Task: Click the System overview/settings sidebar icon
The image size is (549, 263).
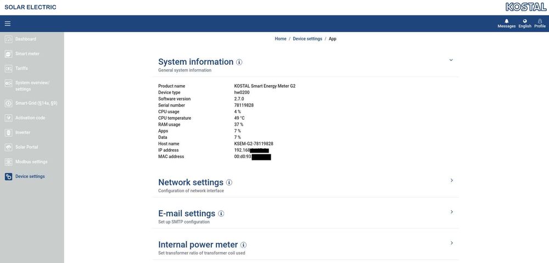Action: pyautogui.click(x=8, y=83)
